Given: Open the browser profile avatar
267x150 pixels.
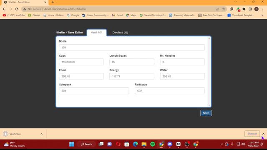Looking at the screenshot, I should pos(257,9).
